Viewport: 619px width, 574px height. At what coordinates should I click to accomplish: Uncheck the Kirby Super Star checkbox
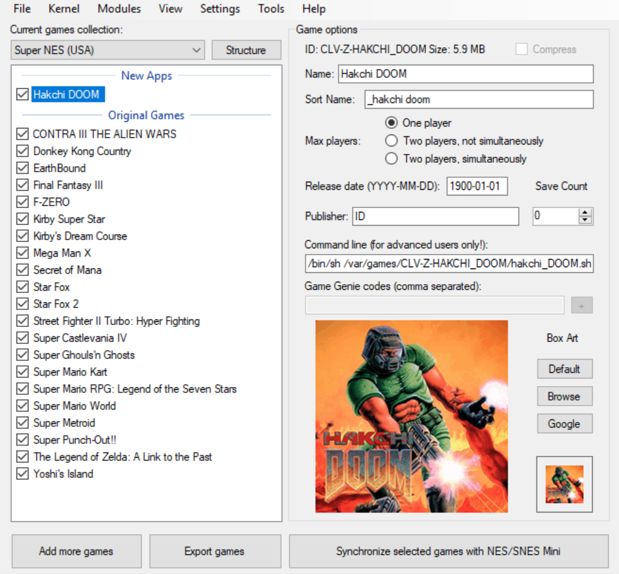tap(23, 219)
